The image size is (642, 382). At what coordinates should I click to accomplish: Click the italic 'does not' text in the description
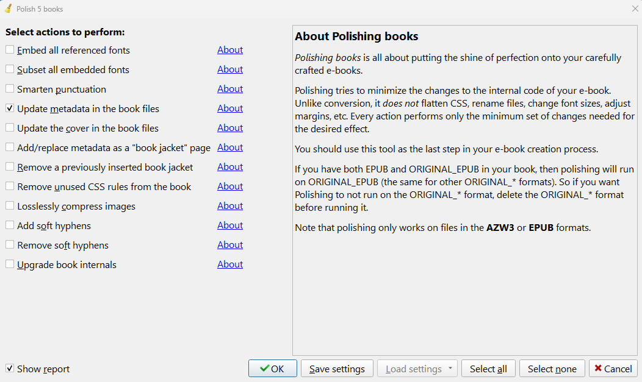tap(400, 104)
